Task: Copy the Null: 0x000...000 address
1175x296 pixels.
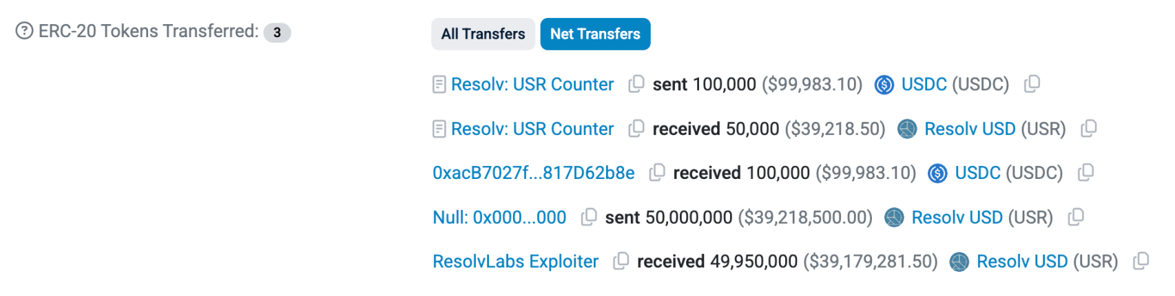Action: tap(589, 218)
